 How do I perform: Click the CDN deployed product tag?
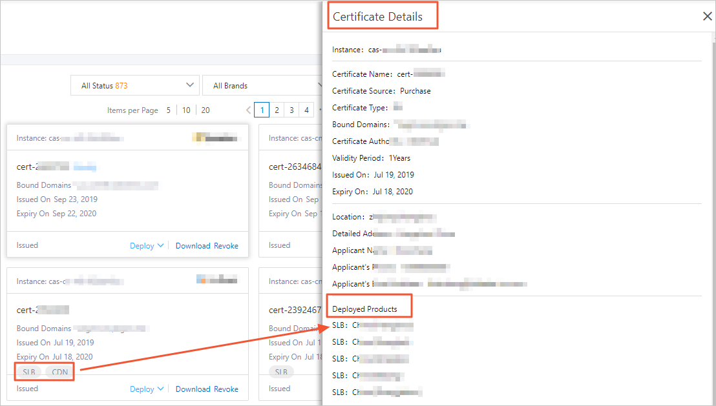(x=58, y=372)
